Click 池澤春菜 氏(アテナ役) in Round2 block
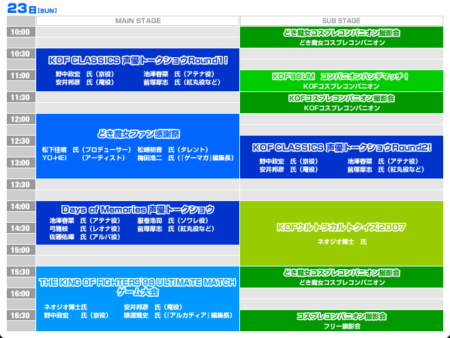This screenshot has height=338, width=450. click(x=383, y=162)
